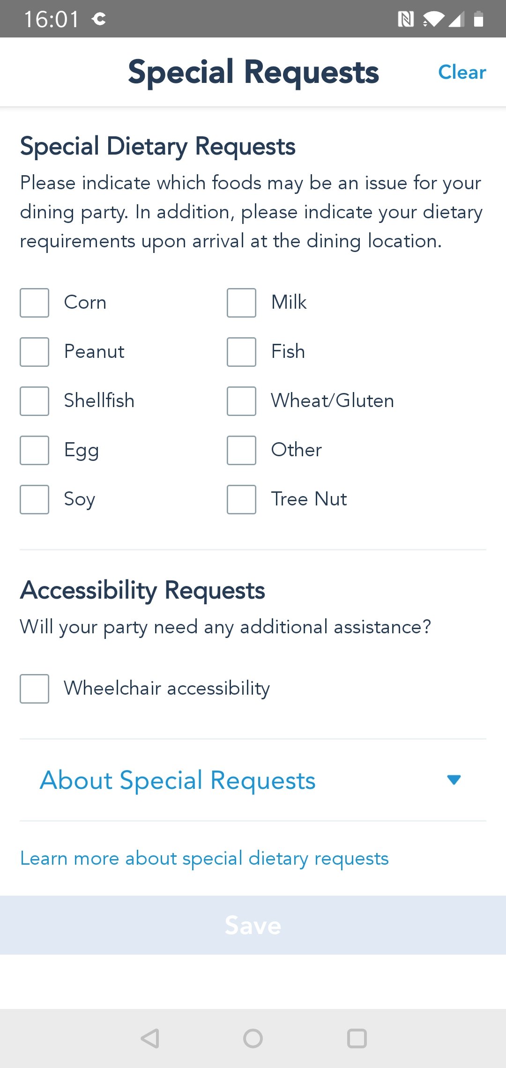
Task: Enable the Milk dietary checkbox
Action: (x=242, y=303)
